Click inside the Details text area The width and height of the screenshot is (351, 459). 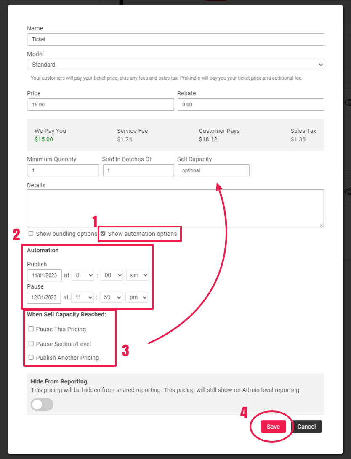(x=175, y=208)
